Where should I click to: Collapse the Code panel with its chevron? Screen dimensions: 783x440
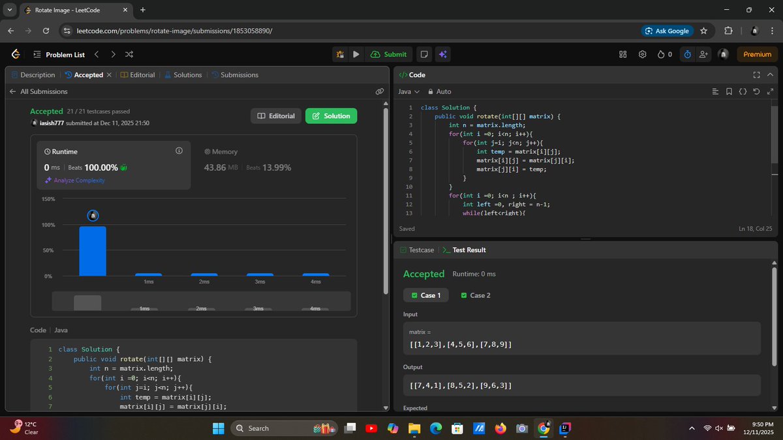coord(770,74)
